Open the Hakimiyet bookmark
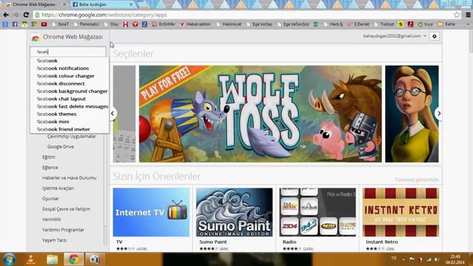This screenshot has height=266, width=473. point(229,24)
